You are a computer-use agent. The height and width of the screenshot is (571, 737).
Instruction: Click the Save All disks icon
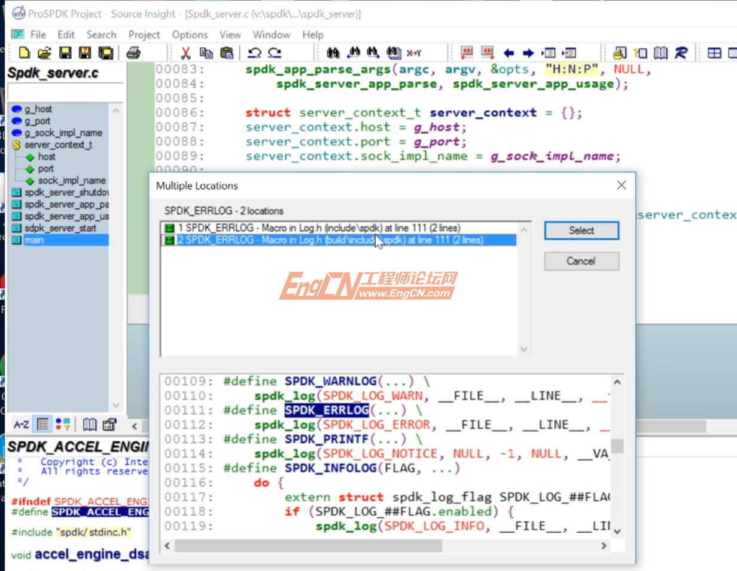pos(106,53)
